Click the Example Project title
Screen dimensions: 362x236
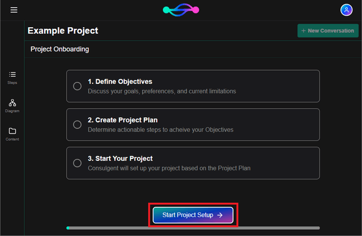[x=63, y=31]
